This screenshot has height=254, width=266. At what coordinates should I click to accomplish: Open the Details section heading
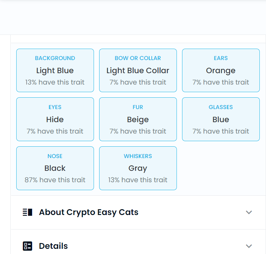pyautogui.click(x=53, y=246)
